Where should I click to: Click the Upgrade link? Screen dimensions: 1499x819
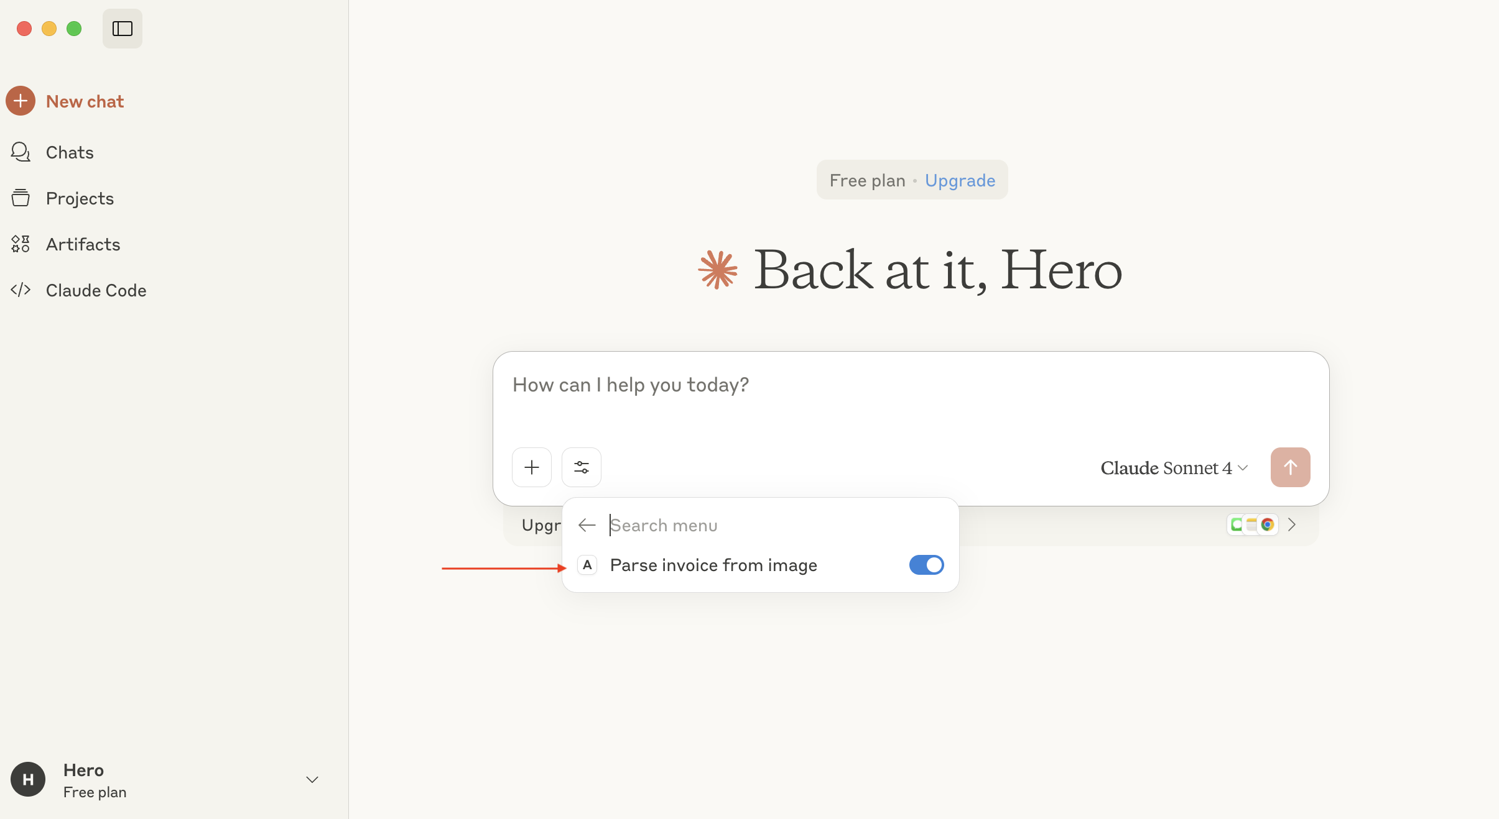coord(960,180)
